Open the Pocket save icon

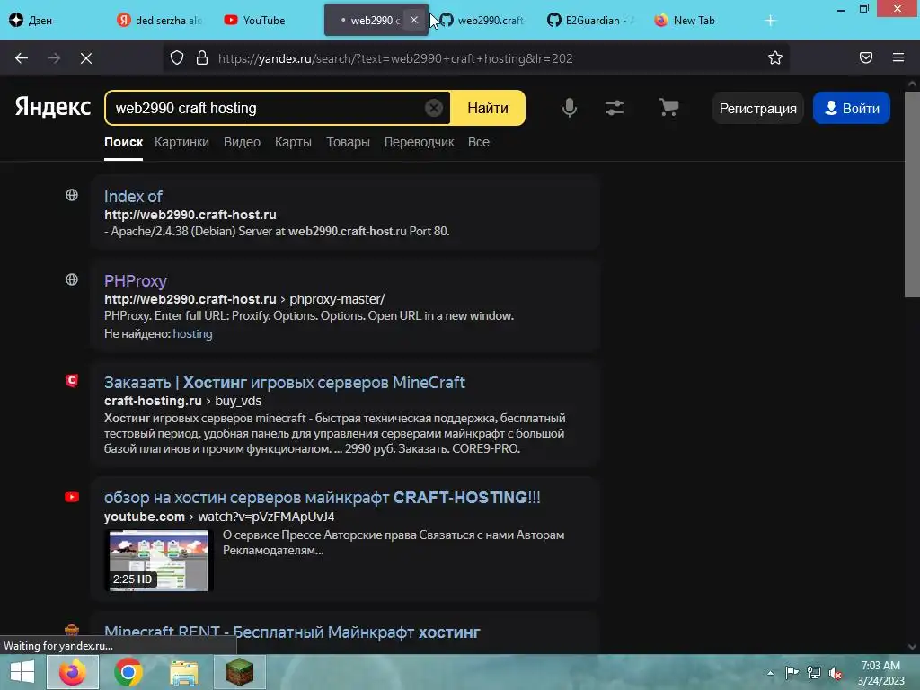pyautogui.click(x=866, y=57)
